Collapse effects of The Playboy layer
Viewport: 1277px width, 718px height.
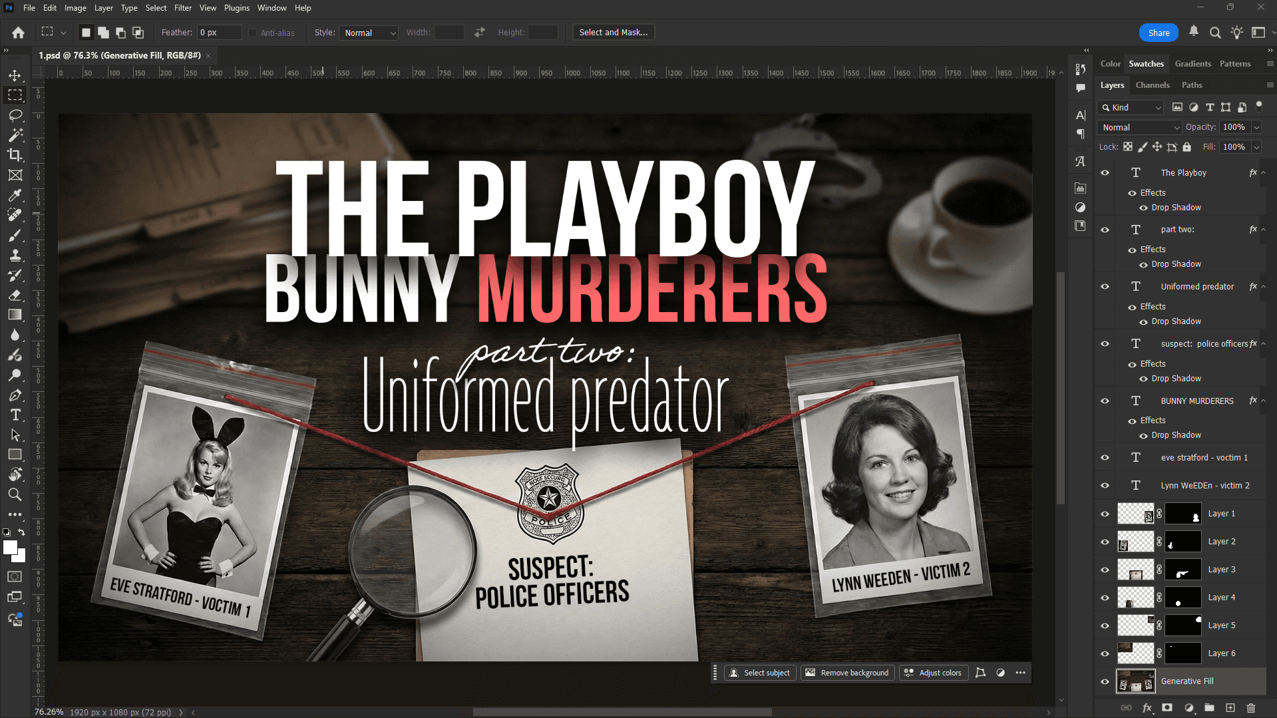coord(1263,173)
